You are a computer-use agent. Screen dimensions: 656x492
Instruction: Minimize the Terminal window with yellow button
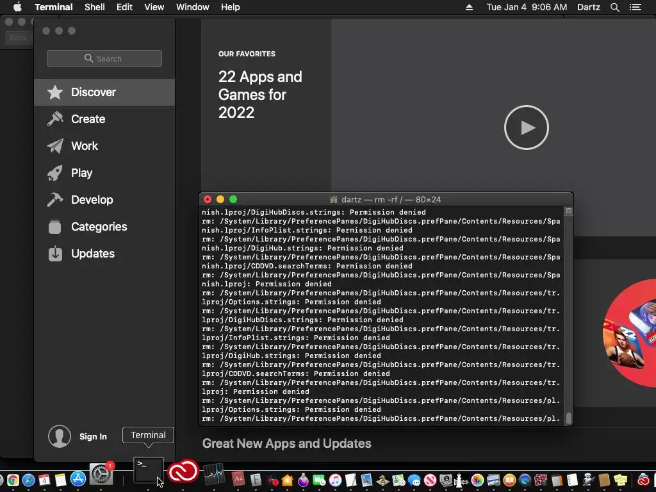pos(220,200)
